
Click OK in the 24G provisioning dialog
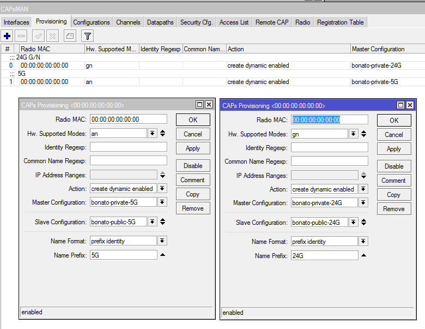pos(394,120)
